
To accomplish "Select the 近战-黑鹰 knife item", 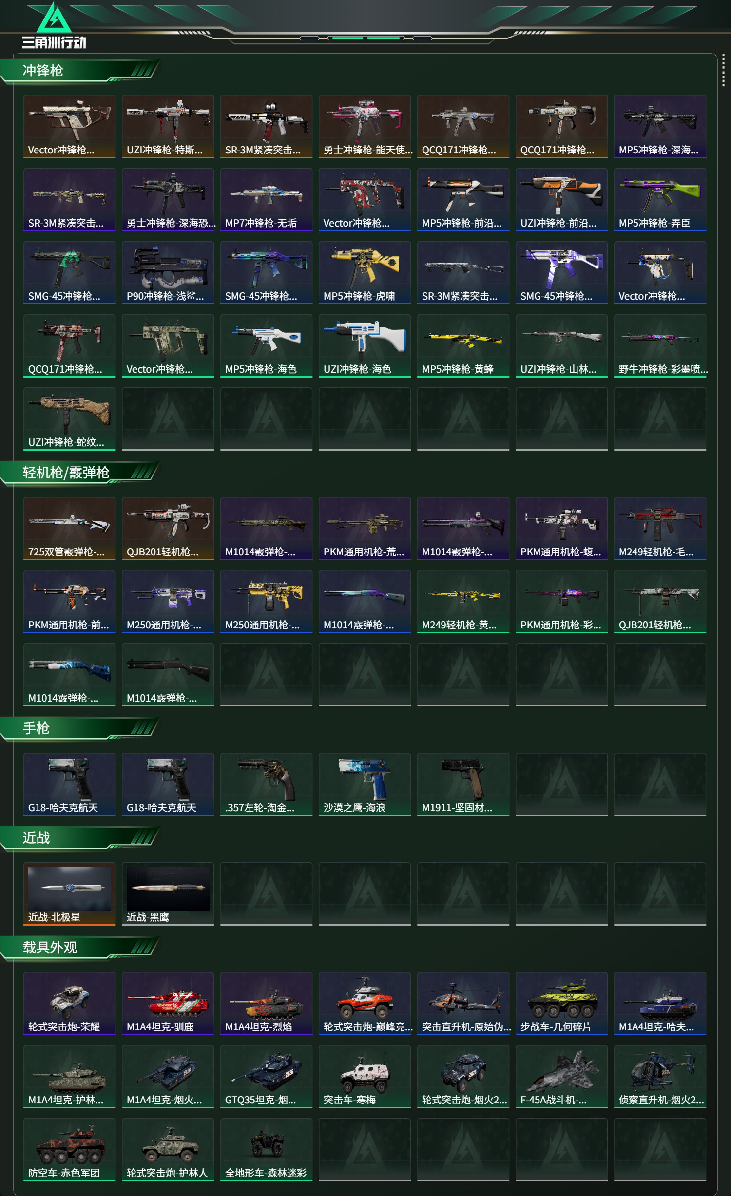I will [168, 894].
